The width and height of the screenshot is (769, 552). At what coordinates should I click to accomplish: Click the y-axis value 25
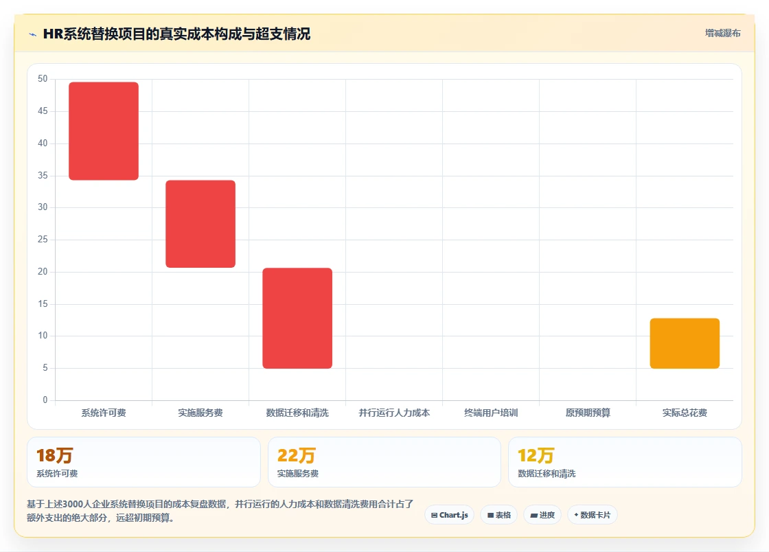pos(43,239)
